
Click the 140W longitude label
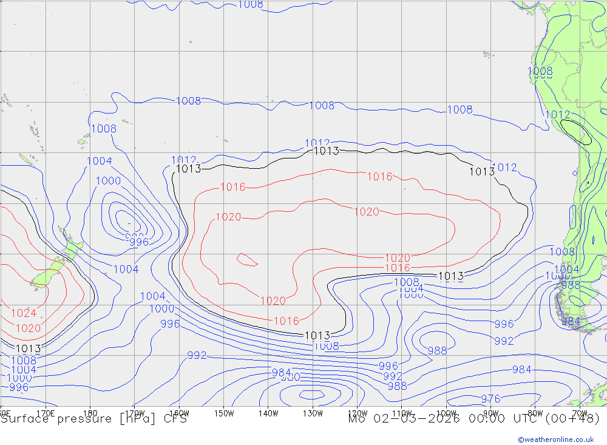268,413
